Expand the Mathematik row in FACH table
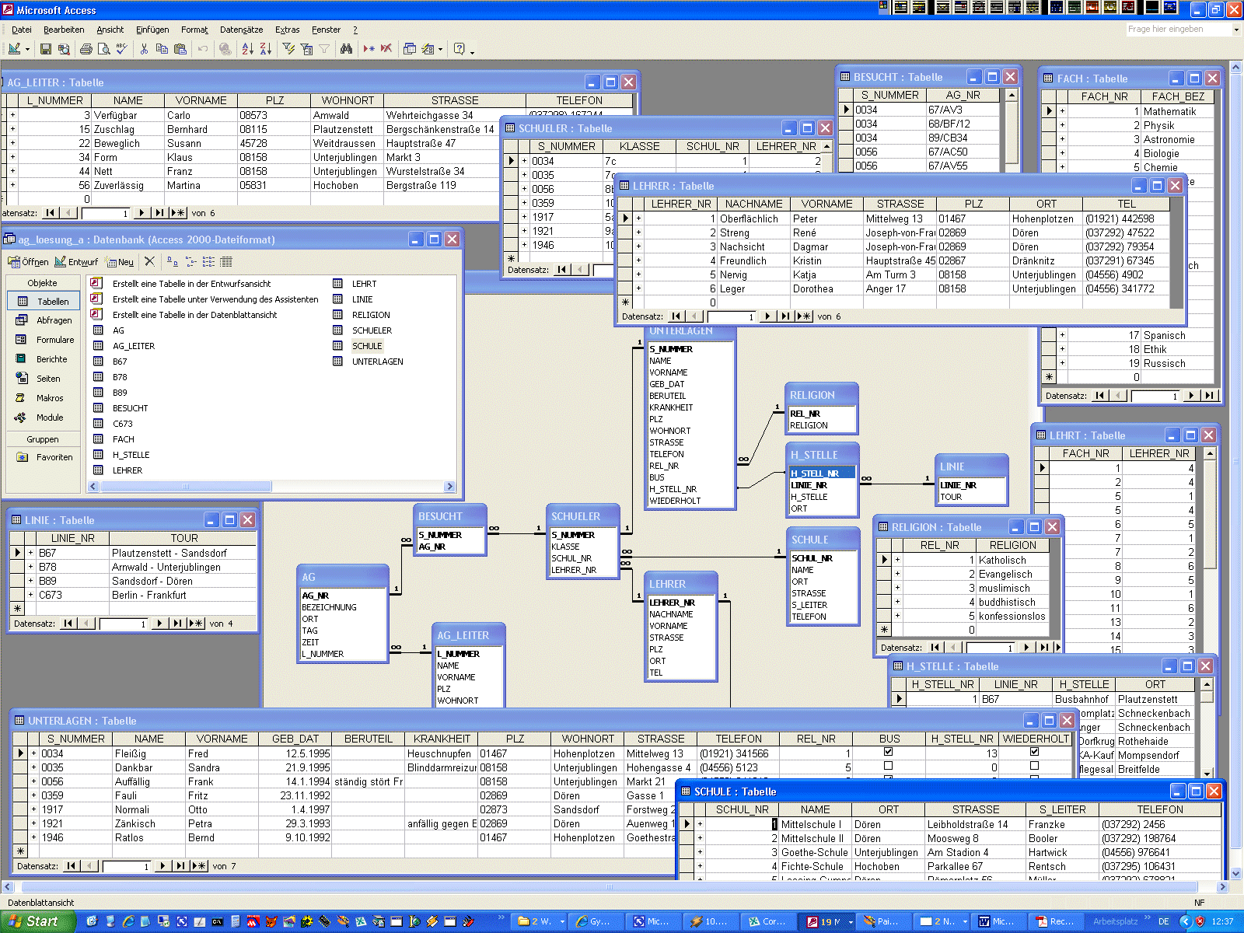The height and width of the screenshot is (933, 1244). 1061,111
